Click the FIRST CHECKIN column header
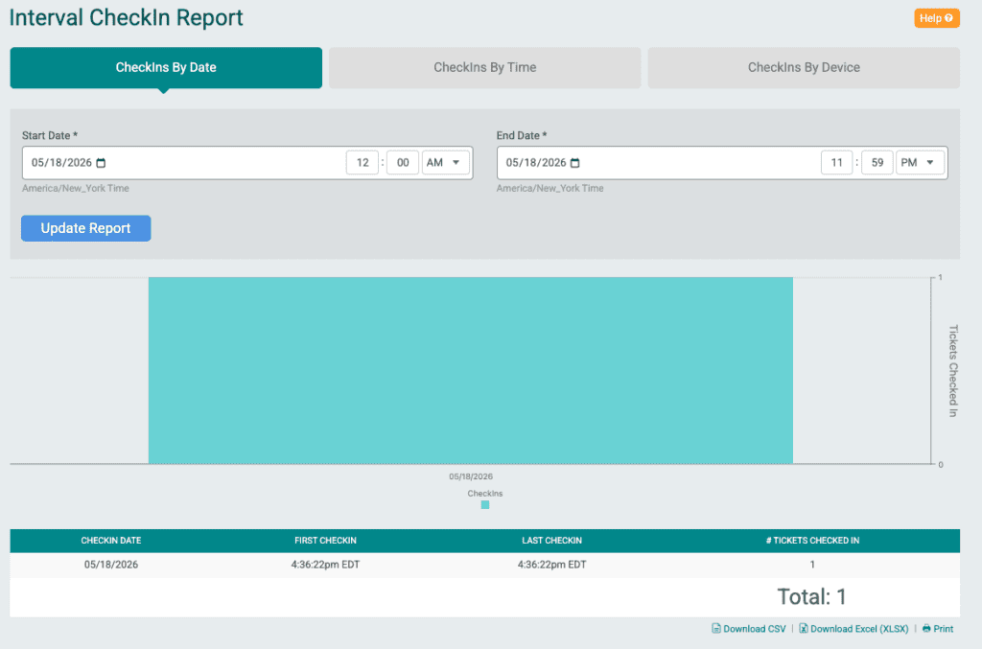 tap(326, 540)
